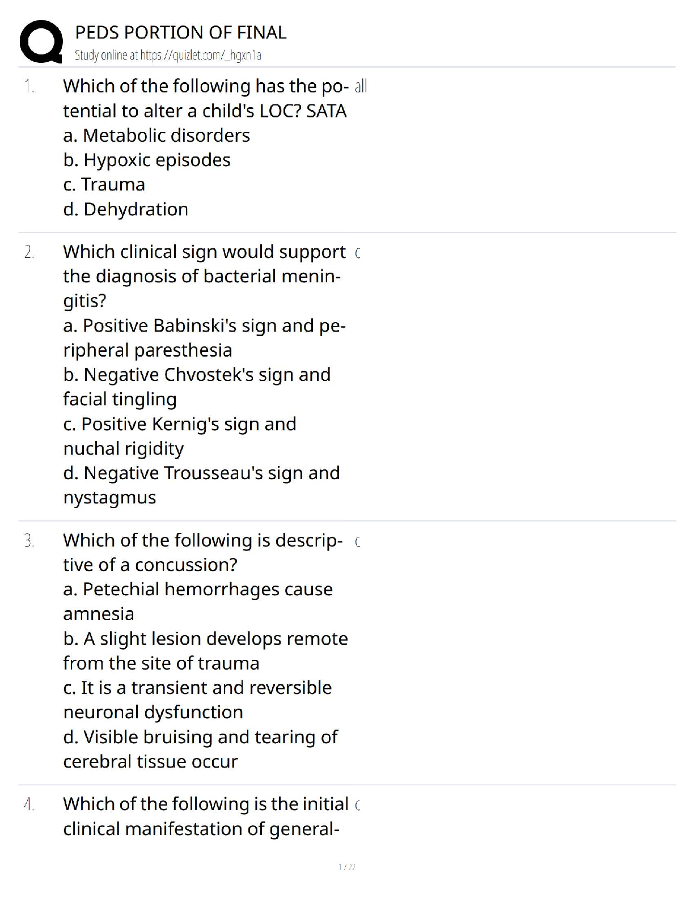The height and width of the screenshot is (898, 694).
Task: Click question 2 about bacterial meningitis
Action: 204,276
